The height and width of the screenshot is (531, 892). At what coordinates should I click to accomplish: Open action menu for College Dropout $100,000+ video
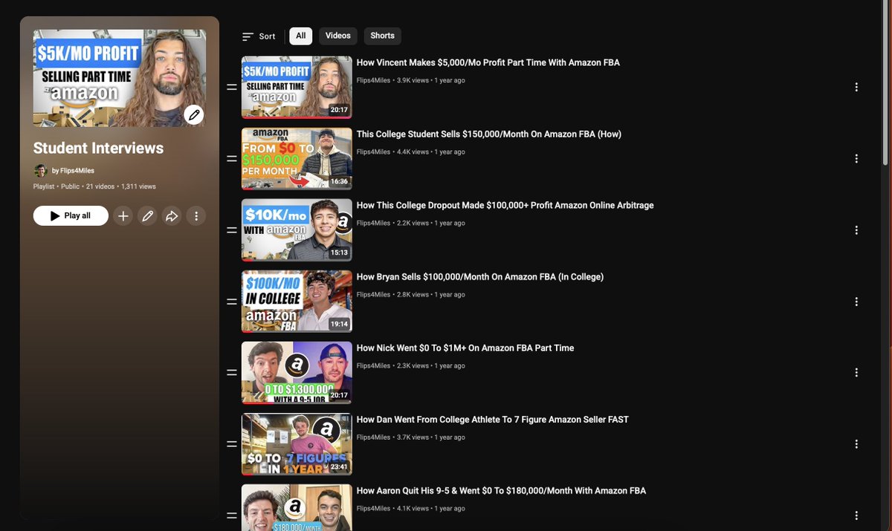pyautogui.click(x=856, y=230)
